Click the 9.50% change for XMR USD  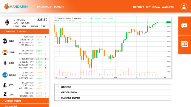[x=39, y=51]
